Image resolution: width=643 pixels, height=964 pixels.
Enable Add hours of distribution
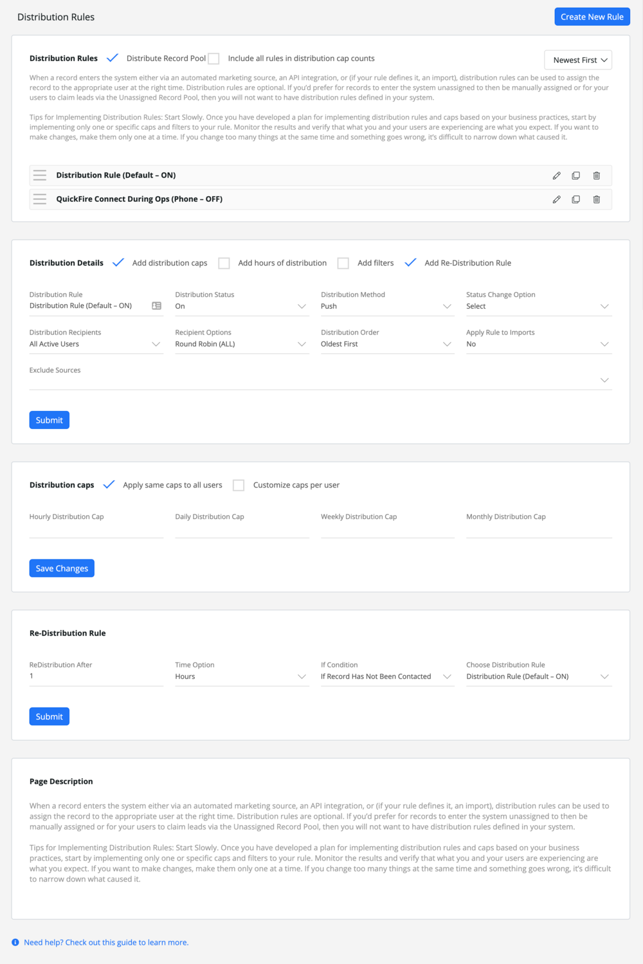pyautogui.click(x=224, y=263)
